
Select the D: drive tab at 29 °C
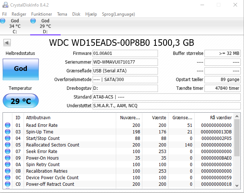[x=45, y=26]
